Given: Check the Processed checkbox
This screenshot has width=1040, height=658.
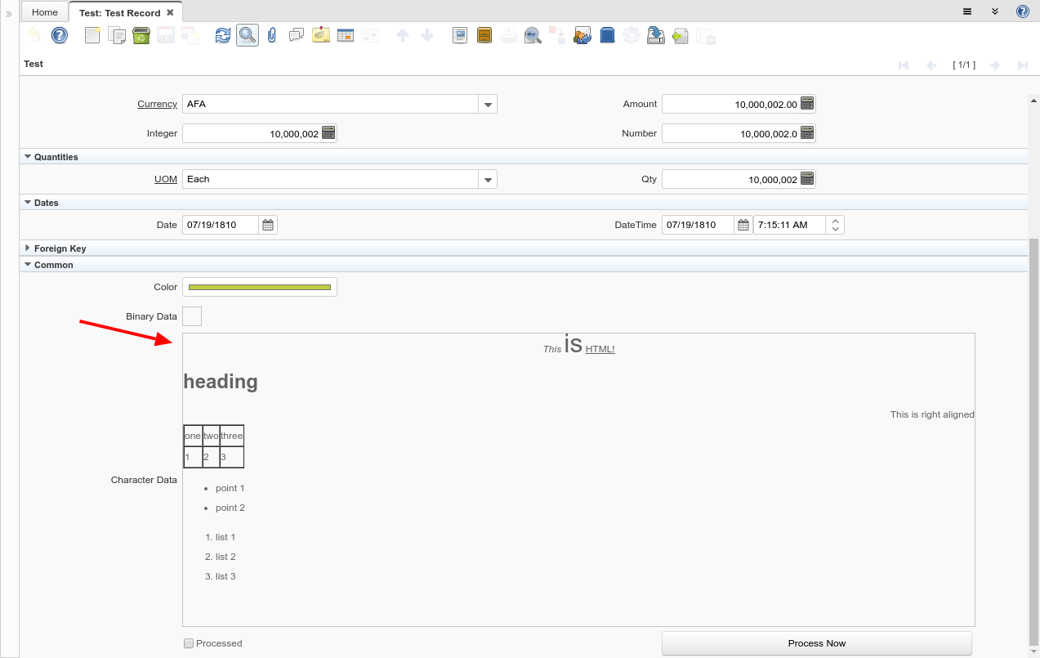Looking at the screenshot, I should coord(189,643).
